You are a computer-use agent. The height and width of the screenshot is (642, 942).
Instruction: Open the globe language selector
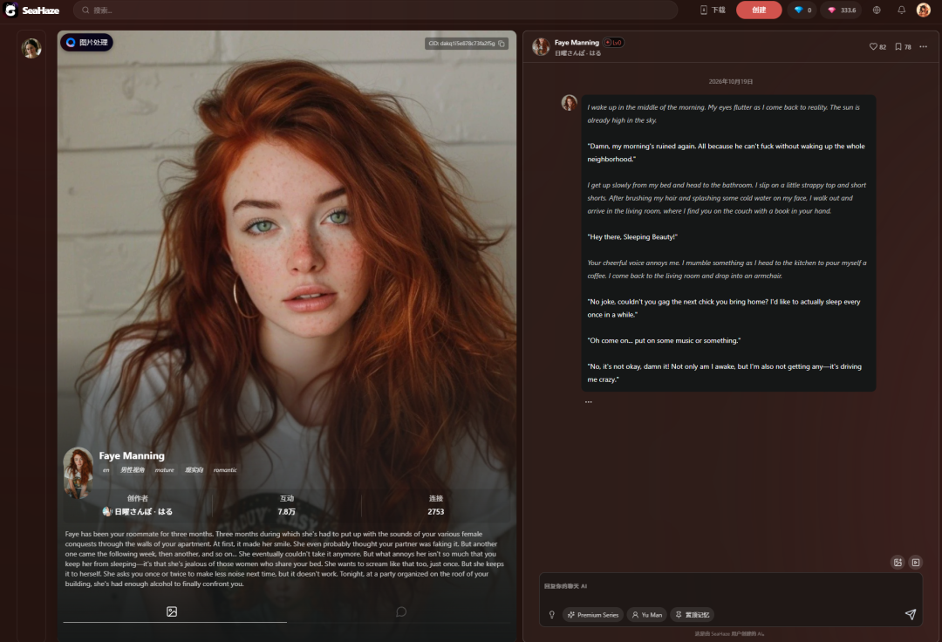tap(877, 10)
